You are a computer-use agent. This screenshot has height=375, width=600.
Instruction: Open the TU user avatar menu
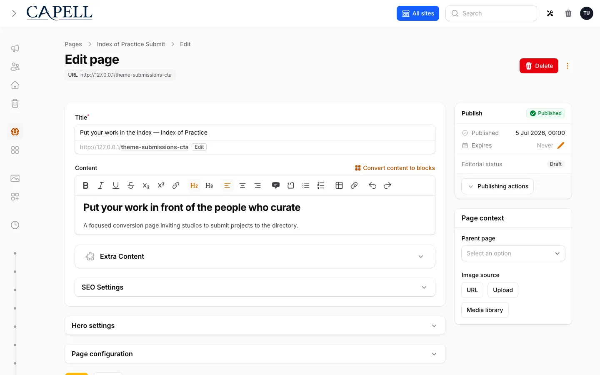pos(587,13)
